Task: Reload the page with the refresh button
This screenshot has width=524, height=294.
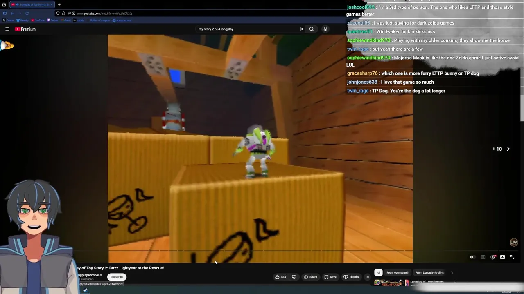Action: (27, 13)
